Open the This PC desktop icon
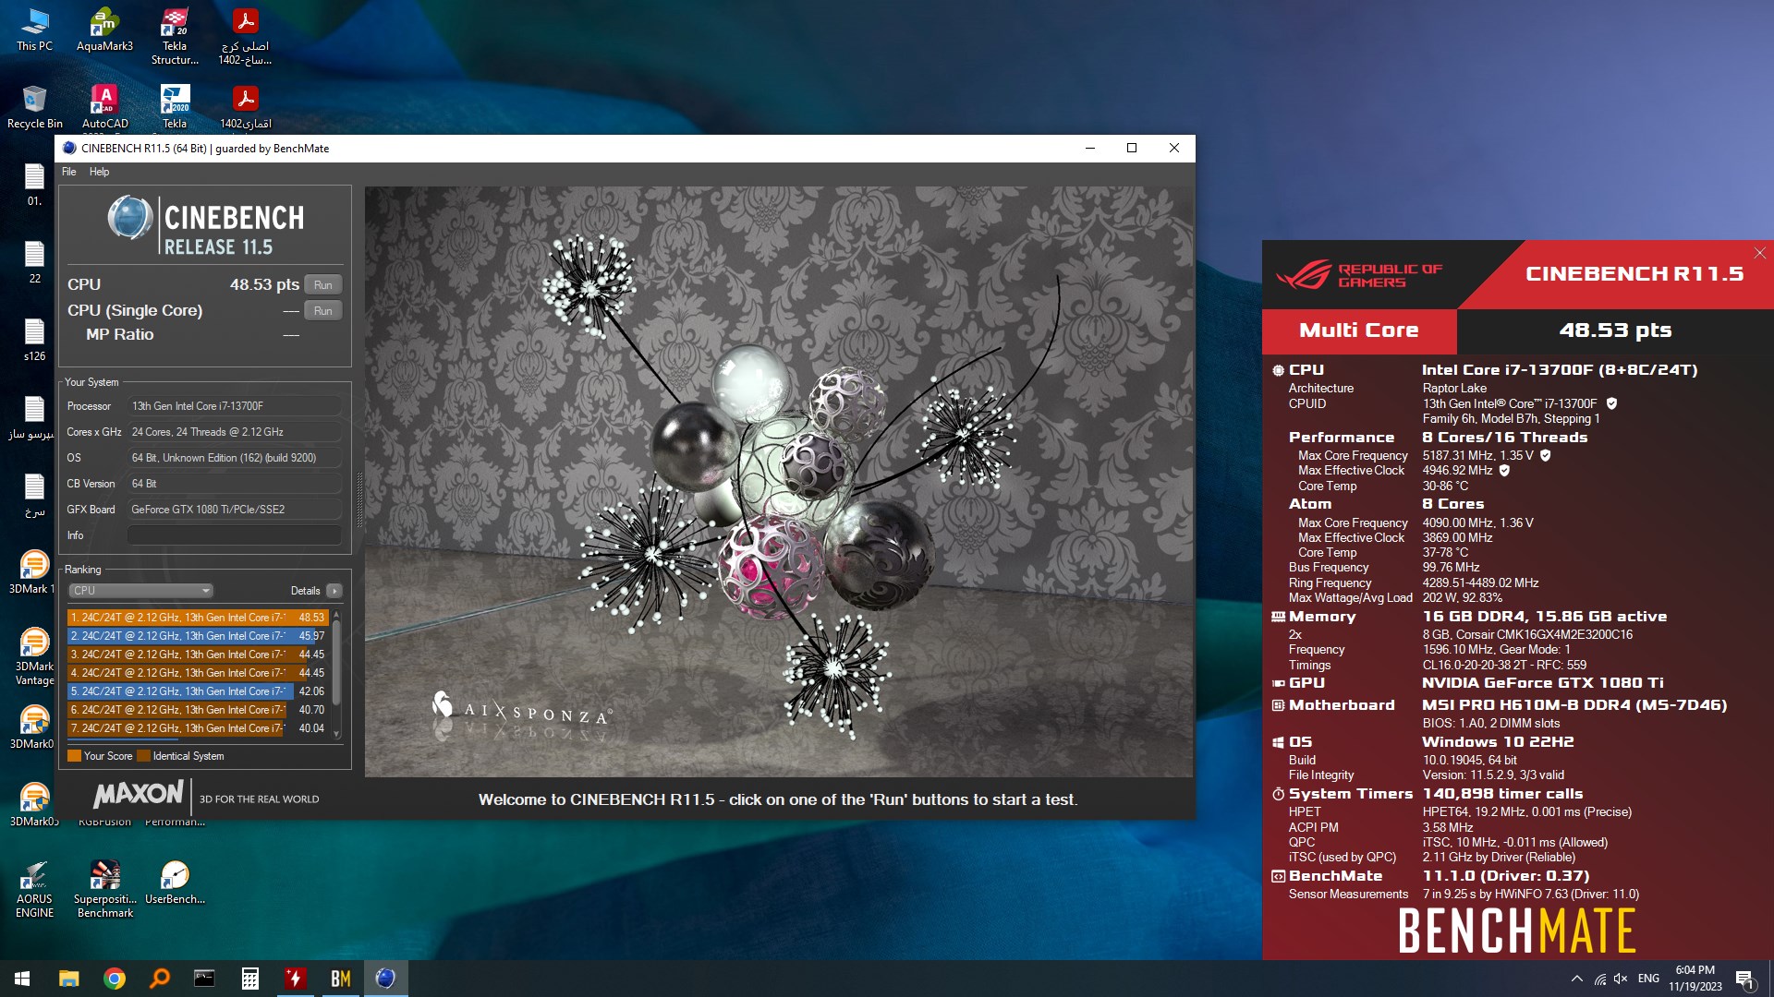The image size is (1774, 997). click(x=34, y=30)
